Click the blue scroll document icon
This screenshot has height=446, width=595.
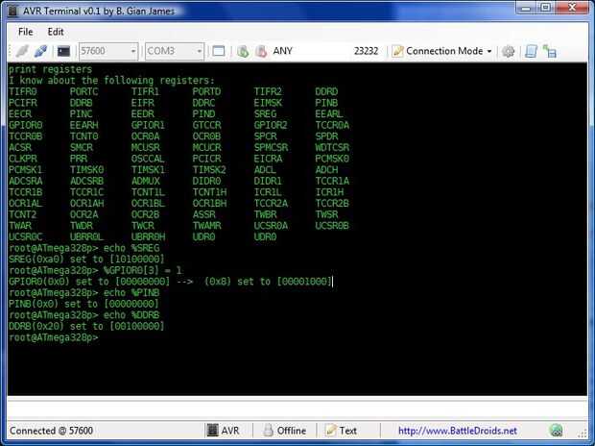[531, 51]
